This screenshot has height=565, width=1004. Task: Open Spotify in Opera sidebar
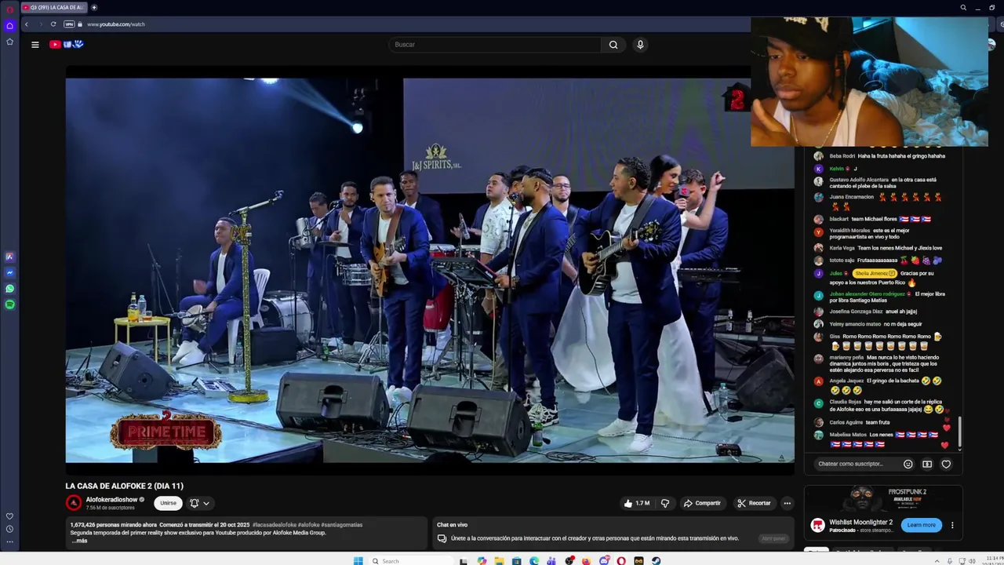click(x=9, y=304)
